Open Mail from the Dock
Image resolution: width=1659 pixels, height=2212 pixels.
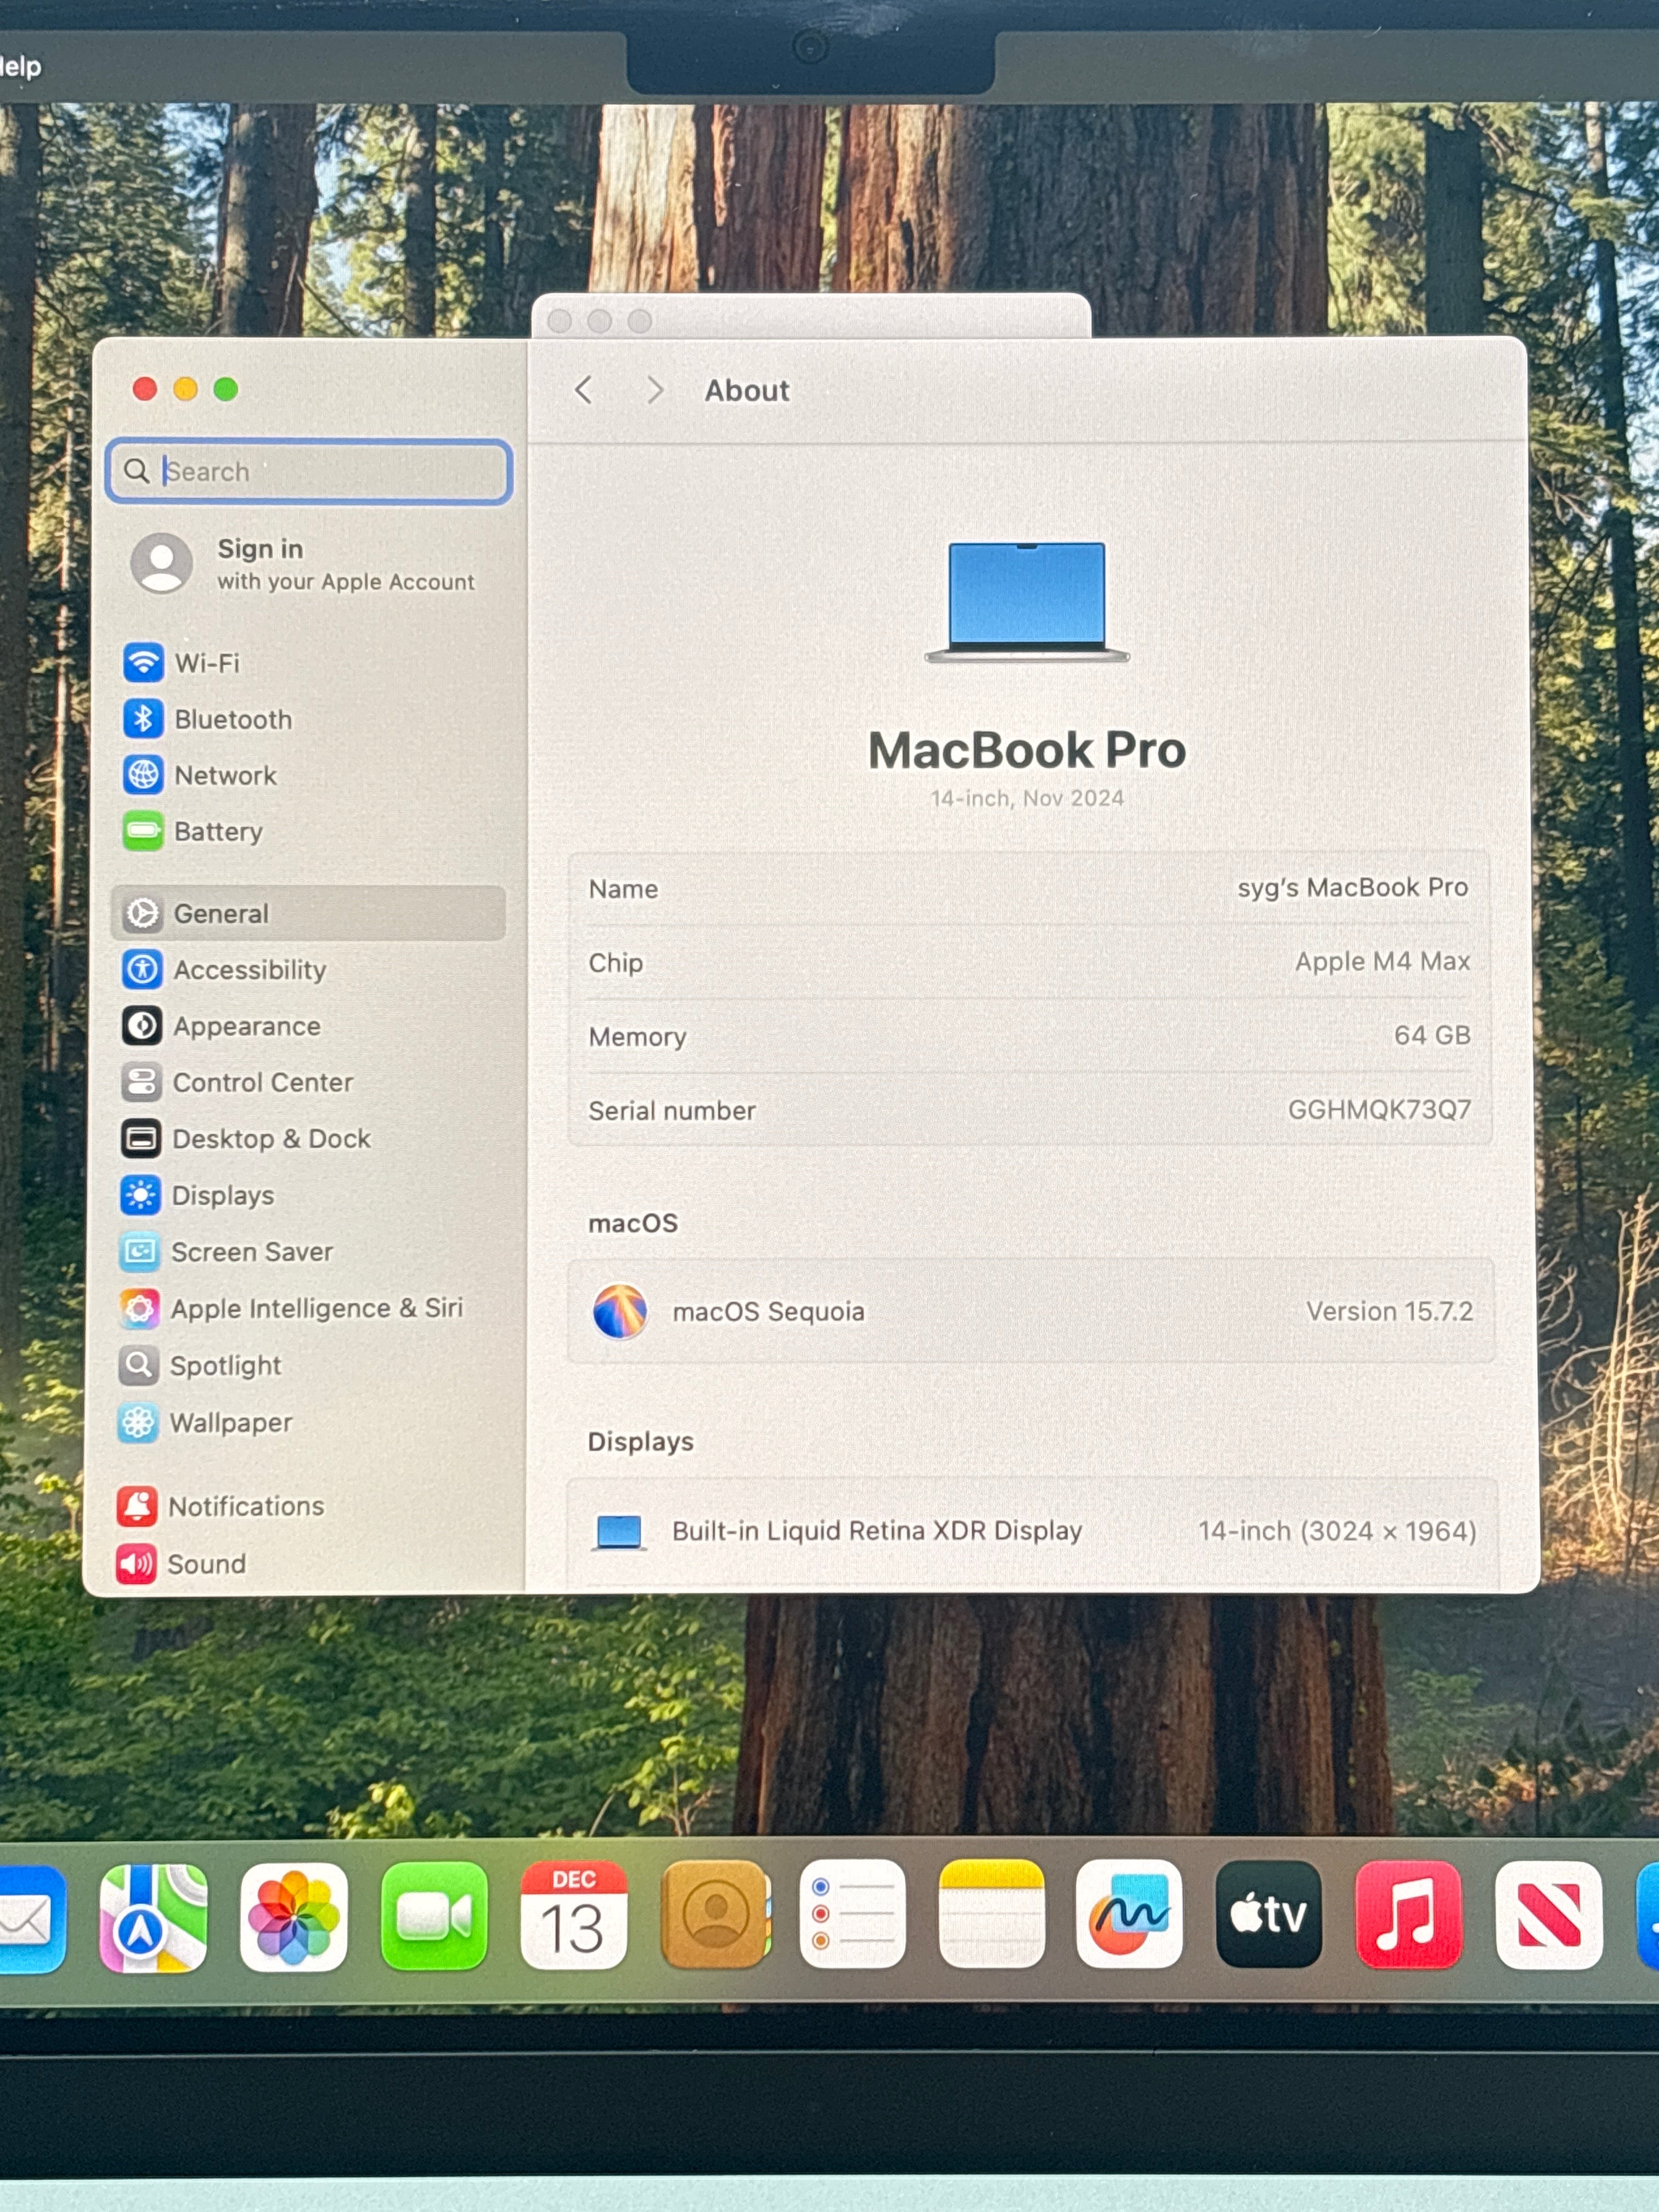tap(30, 1920)
